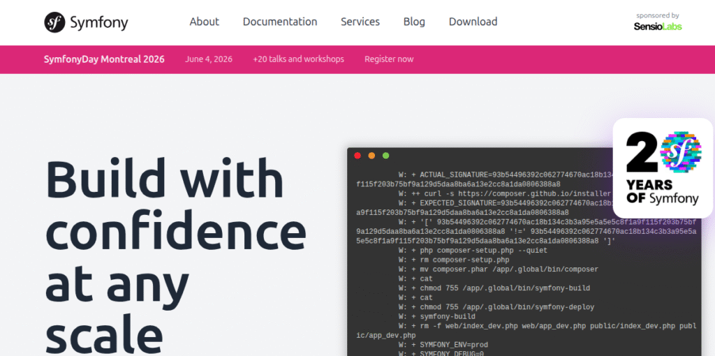Click the Symfony logo icon

(x=54, y=22)
